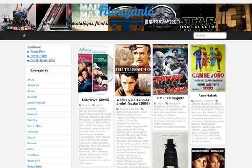Image resolution: width=252 pixels, height=168 pixels.
Task: Open the Memmo Carotenuto tag
Action: tap(202, 127)
